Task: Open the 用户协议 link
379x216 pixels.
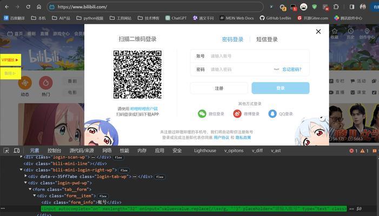Action: [222, 138]
